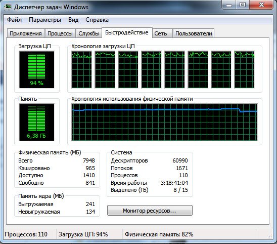Click the memory 6,38 ГБ gauge
The image size is (277, 244).
click(x=36, y=123)
